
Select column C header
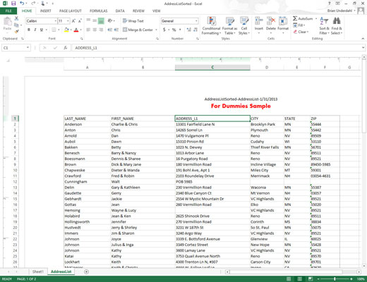click(x=212, y=68)
